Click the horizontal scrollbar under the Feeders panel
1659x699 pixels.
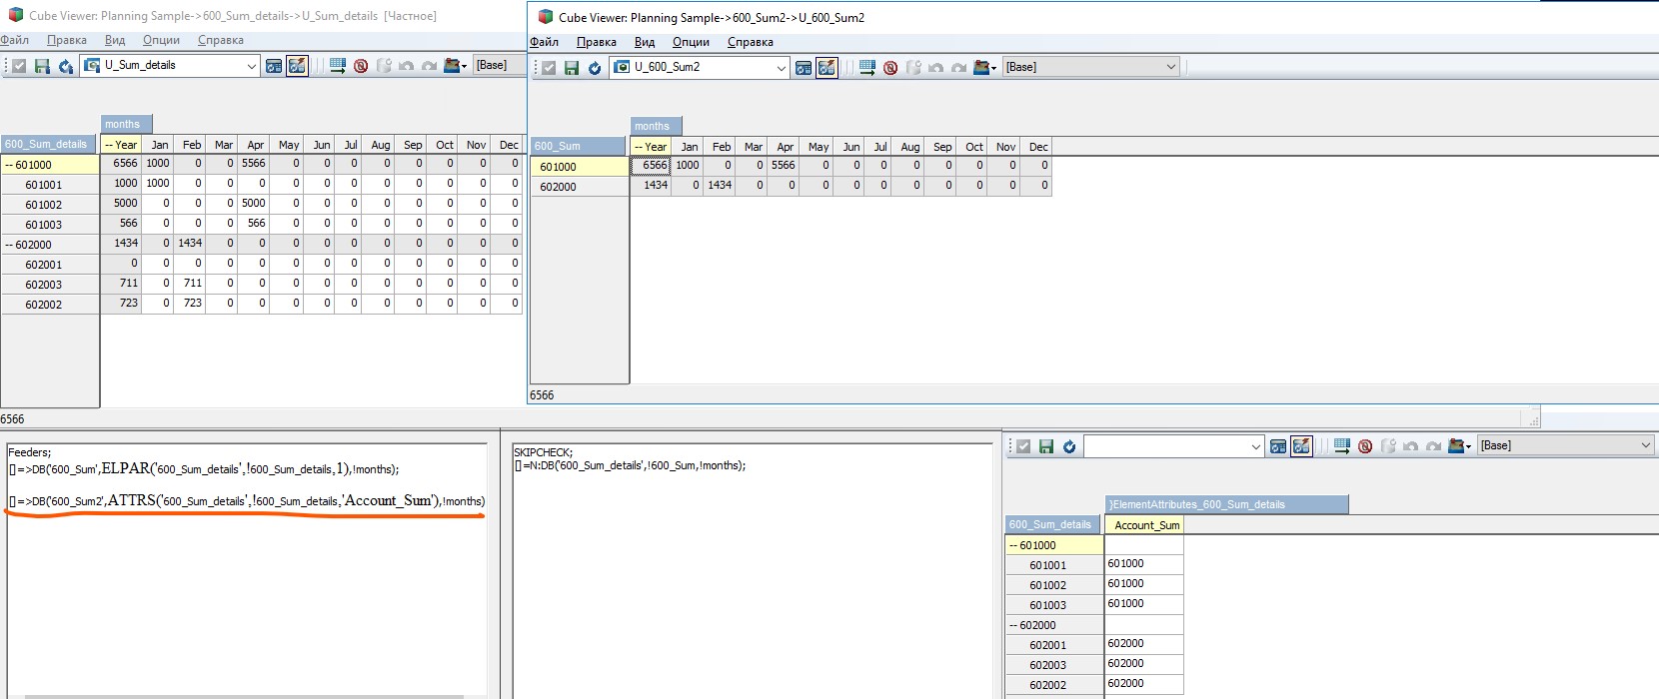click(x=245, y=696)
